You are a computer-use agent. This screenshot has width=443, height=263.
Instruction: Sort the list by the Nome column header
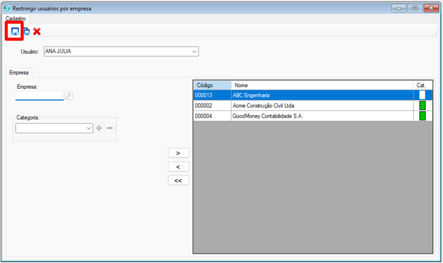[323, 85]
